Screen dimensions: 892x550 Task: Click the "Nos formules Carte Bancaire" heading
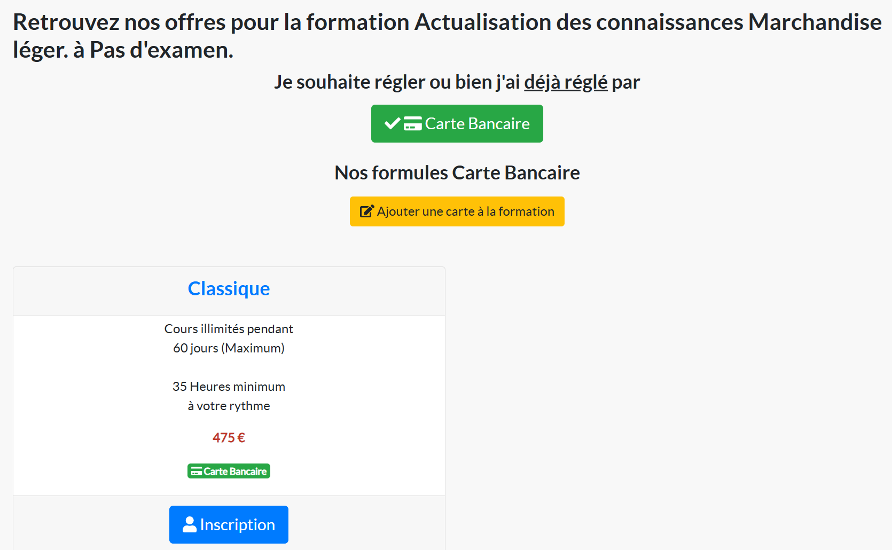tap(457, 173)
